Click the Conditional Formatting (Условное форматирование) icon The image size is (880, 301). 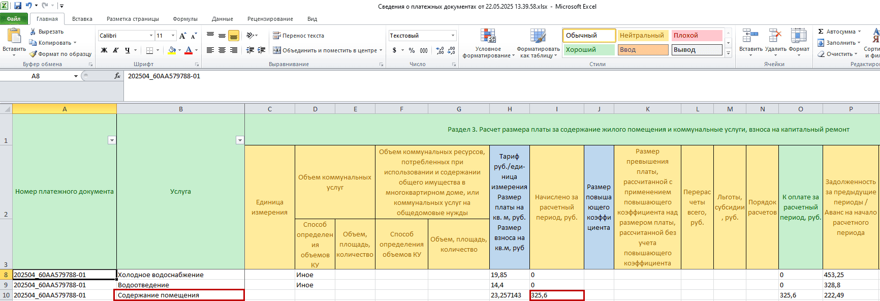(488, 36)
